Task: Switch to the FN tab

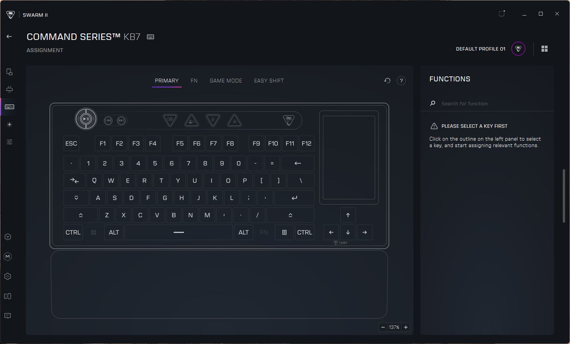Action: (x=194, y=81)
